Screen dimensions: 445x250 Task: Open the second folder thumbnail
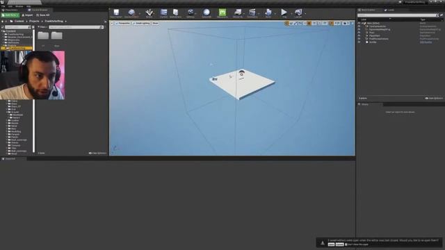click(x=57, y=35)
